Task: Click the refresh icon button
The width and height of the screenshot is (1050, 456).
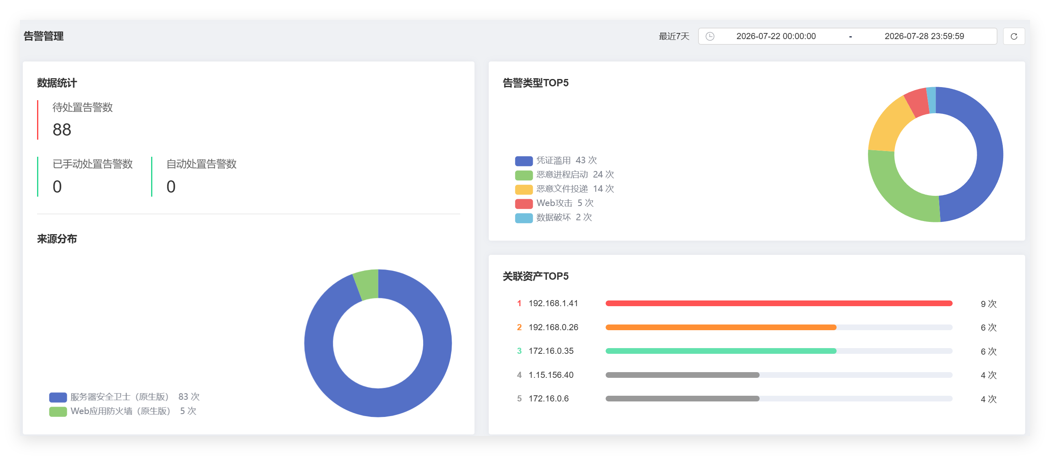Action: coord(1013,36)
